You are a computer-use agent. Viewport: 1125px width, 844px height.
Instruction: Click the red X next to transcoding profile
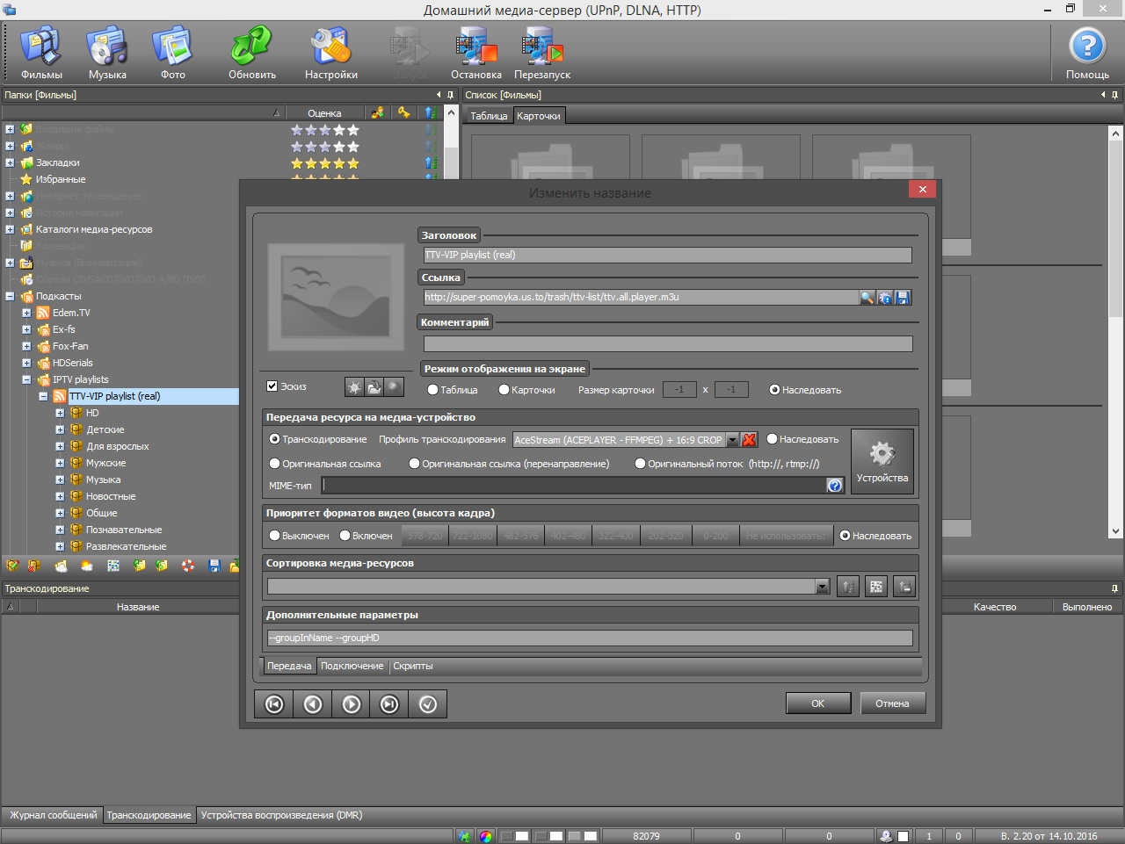[x=749, y=440]
